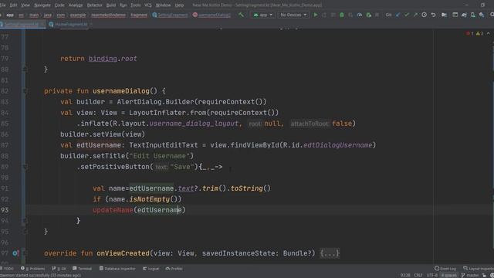Open the Code menu
This screenshot has width=494, height=278.
(x=59, y=5)
